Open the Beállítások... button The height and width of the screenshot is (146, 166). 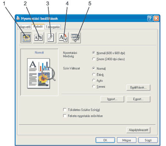[138, 88]
